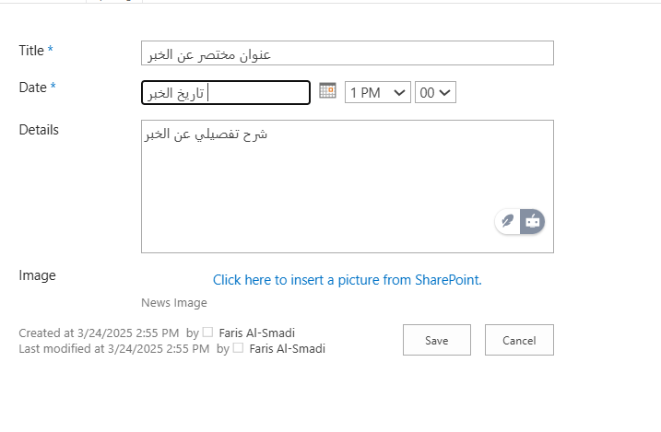Viewport: 661px width, 432px height.
Task: Click the presence box beside Last modified name
Action: 238,348
